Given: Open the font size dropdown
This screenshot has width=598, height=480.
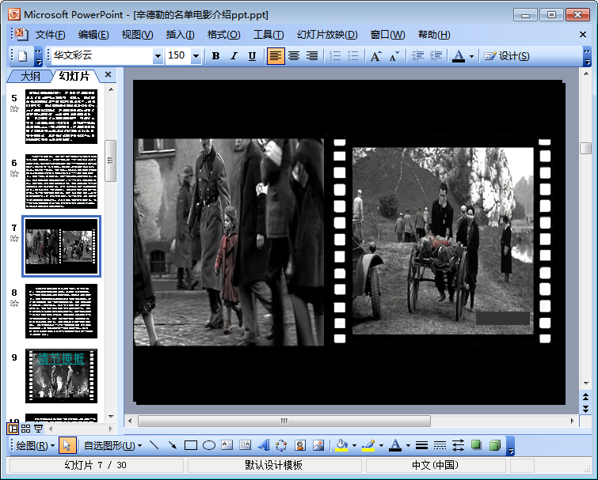Looking at the screenshot, I should [x=196, y=56].
